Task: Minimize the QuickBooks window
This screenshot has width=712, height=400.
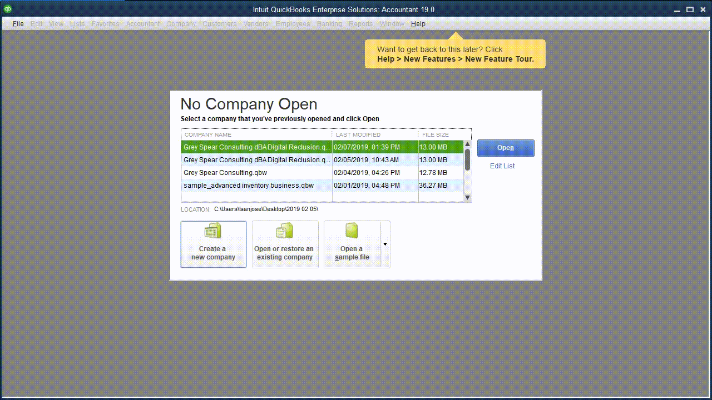Action: point(677,9)
